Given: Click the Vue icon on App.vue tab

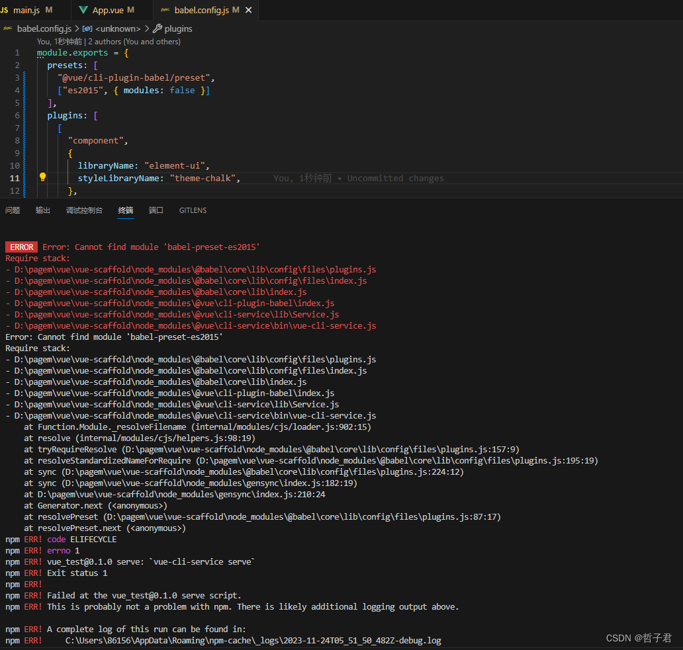Looking at the screenshot, I should pyautogui.click(x=83, y=9).
